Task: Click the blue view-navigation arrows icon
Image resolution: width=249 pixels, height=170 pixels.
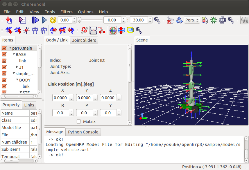Action: click(179, 20)
